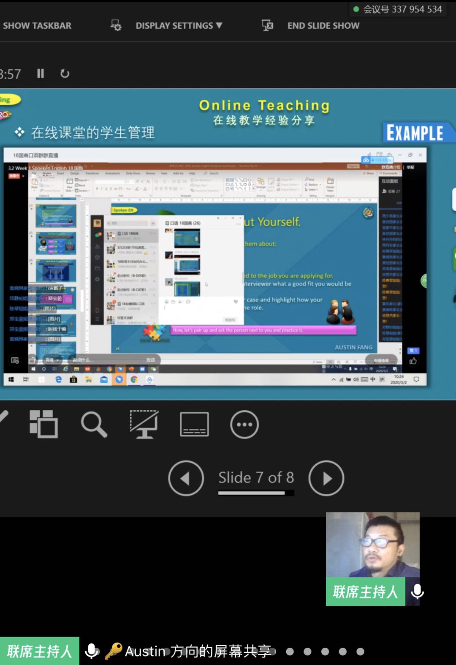This screenshot has height=665, width=456.
Task: Toggle subtitles icon in presenter view
Action: pyautogui.click(x=194, y=424)
